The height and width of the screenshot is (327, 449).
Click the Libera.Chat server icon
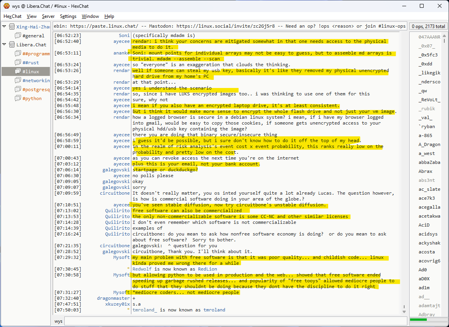tap(11, 45)
